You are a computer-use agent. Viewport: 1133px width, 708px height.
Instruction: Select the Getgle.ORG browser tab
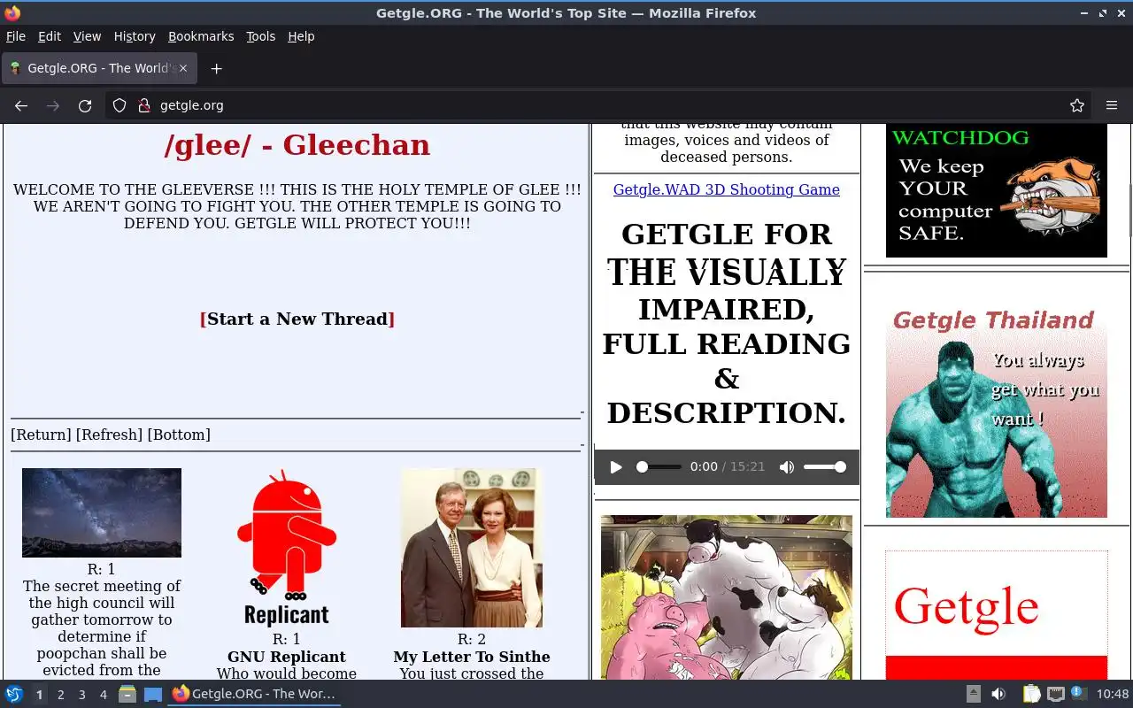tap(97, 68)
